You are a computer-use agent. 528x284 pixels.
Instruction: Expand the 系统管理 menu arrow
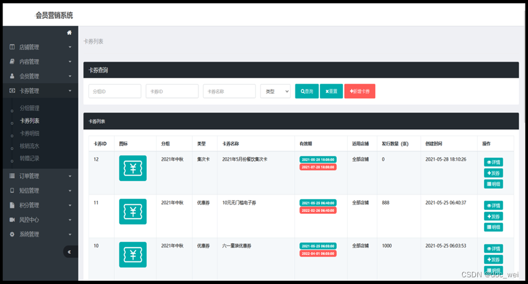point(70,234)
